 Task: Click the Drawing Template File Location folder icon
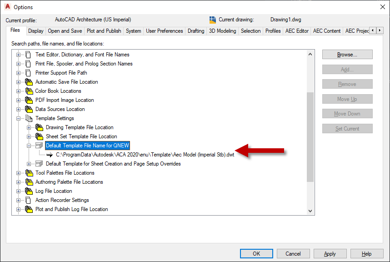[x=39, y=127]
